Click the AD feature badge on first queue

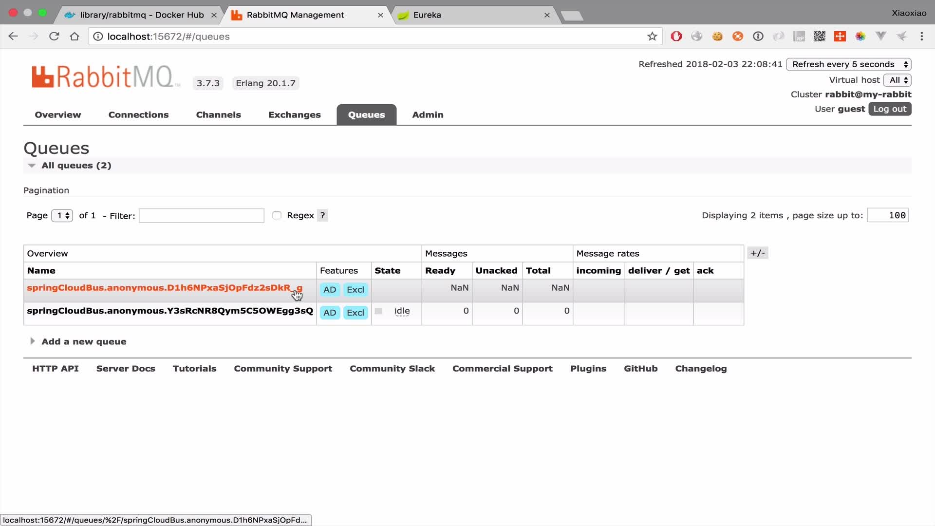point(329,289)
